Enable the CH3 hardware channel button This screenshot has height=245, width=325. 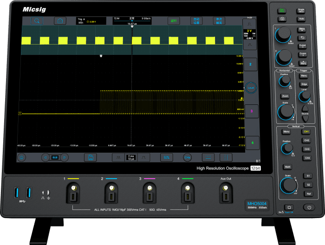click(306, 149)
